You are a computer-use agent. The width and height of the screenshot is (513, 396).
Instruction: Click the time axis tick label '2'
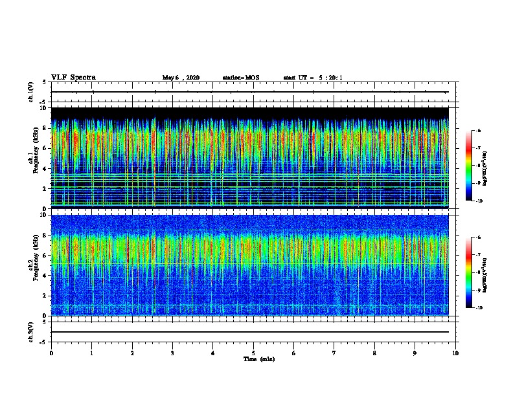tap(132, 353)
